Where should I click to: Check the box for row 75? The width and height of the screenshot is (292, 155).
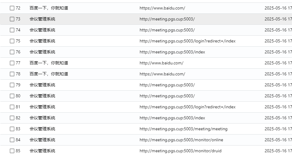(x=12, y=41)
